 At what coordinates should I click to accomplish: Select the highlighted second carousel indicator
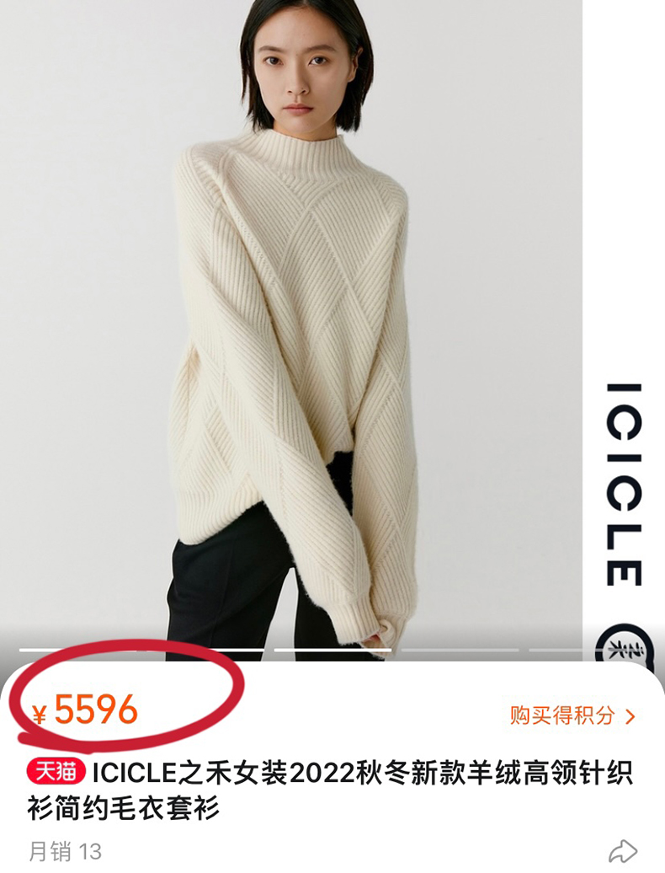pos(332,649)
